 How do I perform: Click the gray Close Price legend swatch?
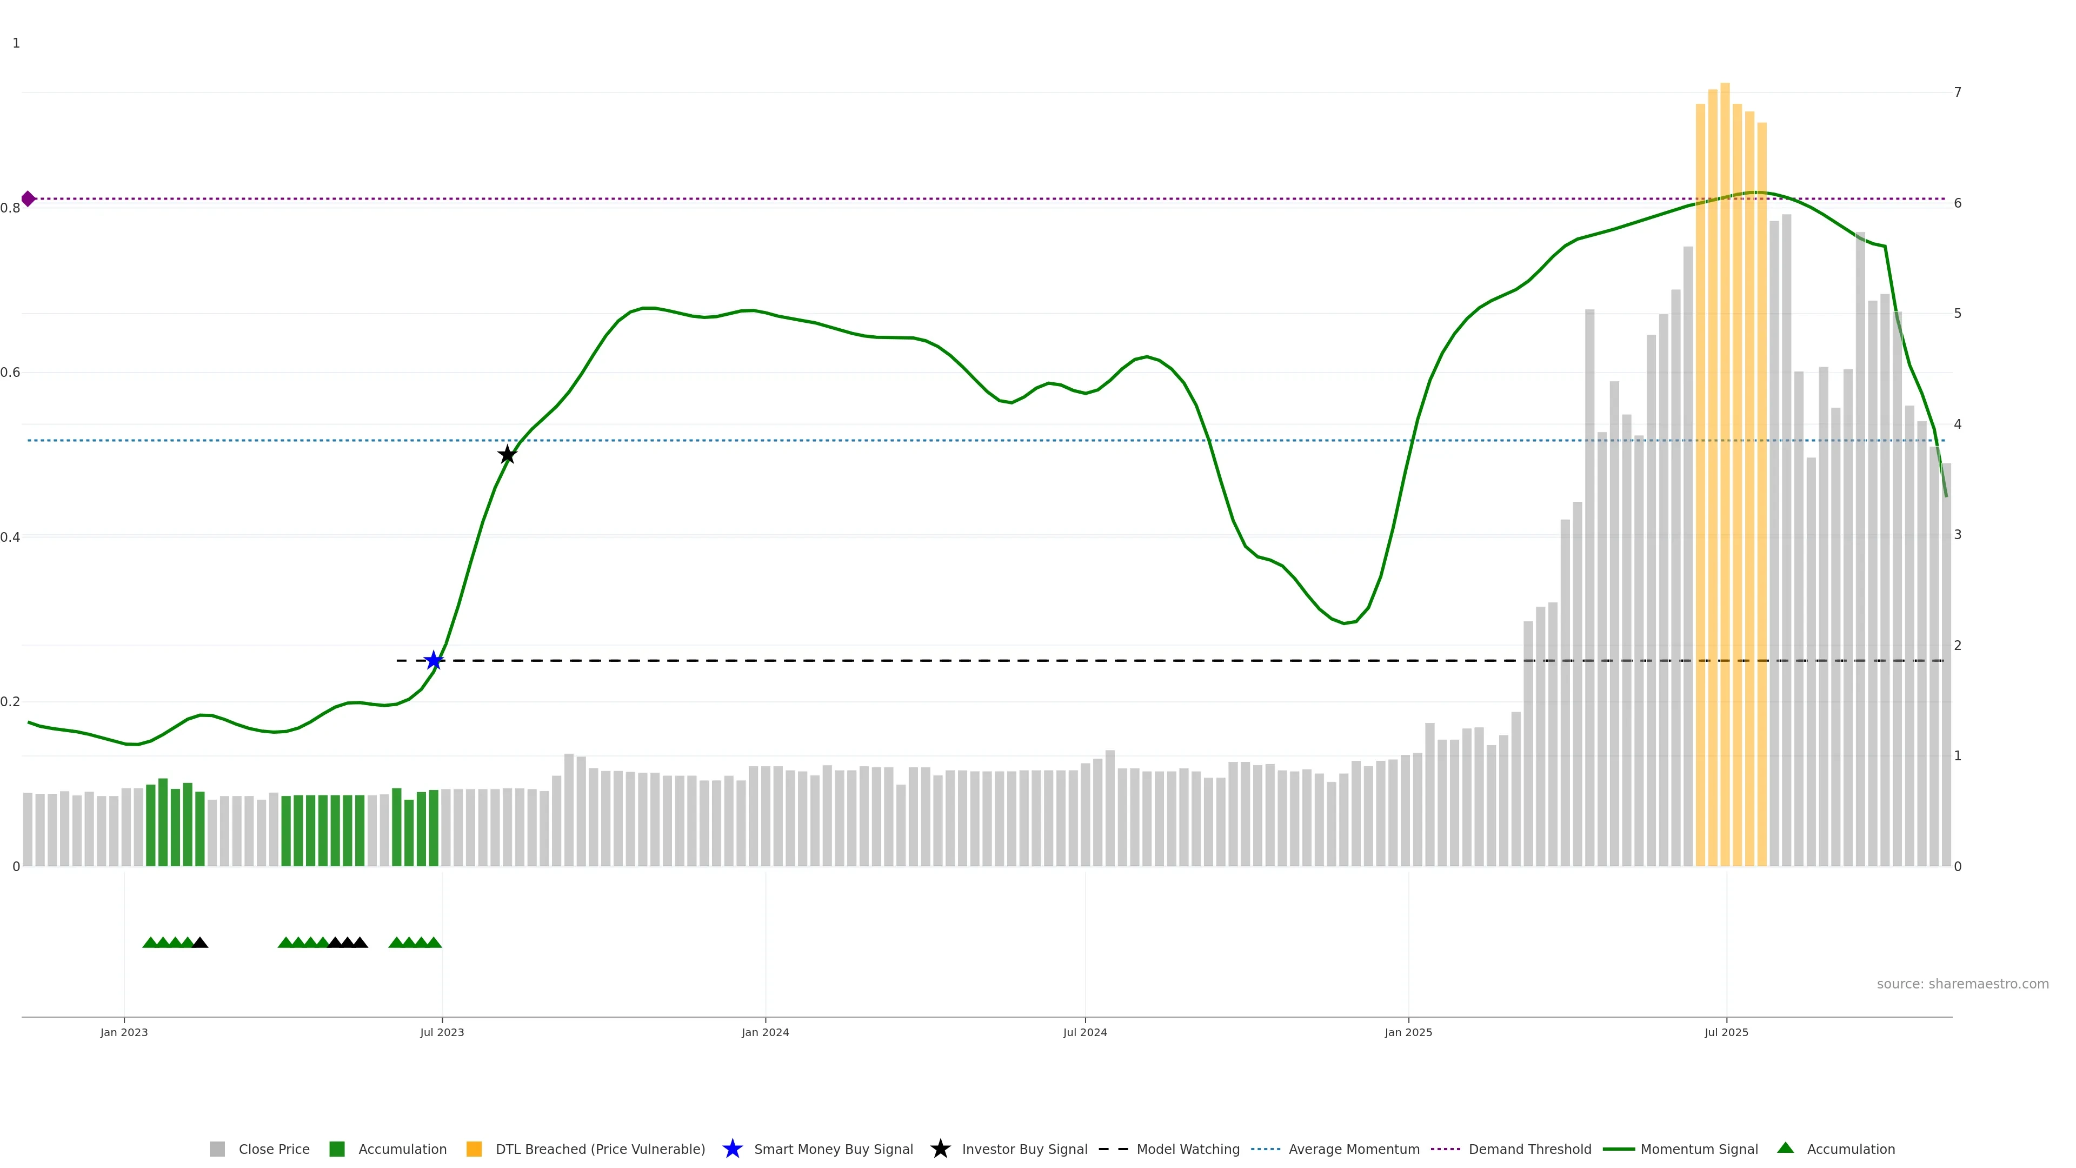(x=217, y=1149)
